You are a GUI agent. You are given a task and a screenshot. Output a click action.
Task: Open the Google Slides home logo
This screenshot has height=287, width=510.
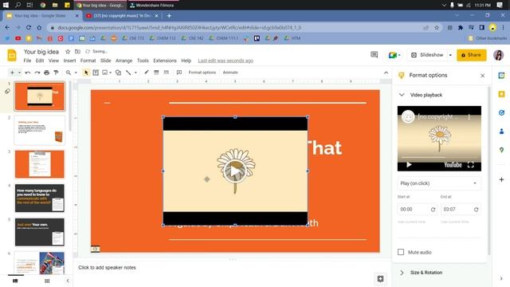(12, 55)
